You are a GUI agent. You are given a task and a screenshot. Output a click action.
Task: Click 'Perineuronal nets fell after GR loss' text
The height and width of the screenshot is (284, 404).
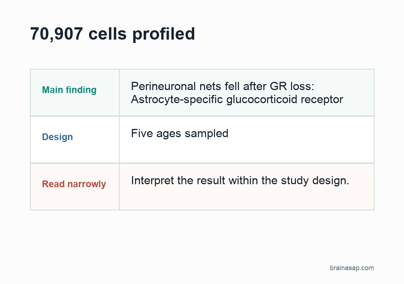click(x=223, y=86)
